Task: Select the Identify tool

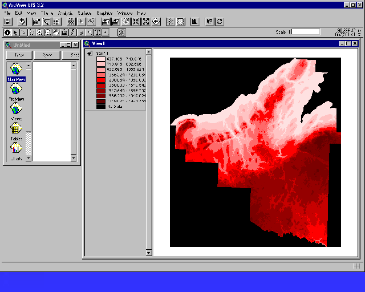Action: click(6, 33)
